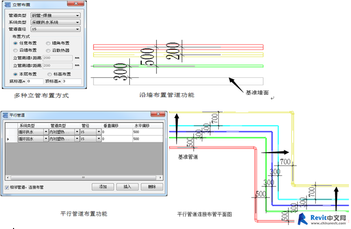Click the 立管离墙1距离 input field
Image resolution: width=351 pixels, height=229 pixels.
(x=58, y=58)
